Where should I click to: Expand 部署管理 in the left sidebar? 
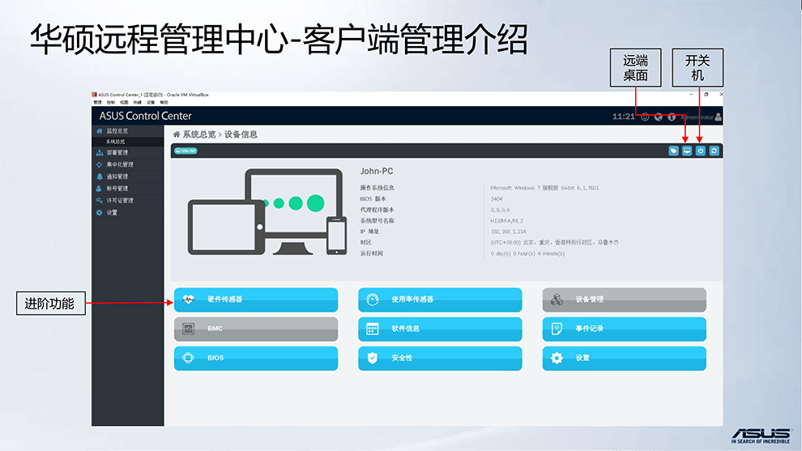coord(117,152)
